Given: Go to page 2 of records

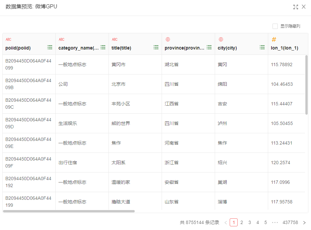Looking at the screenshot, I should coord(242,222).
